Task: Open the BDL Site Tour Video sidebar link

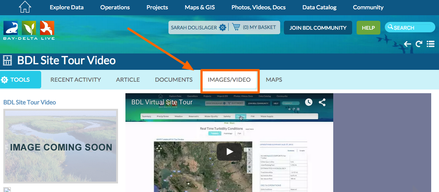Action: (x=29, y=102)
